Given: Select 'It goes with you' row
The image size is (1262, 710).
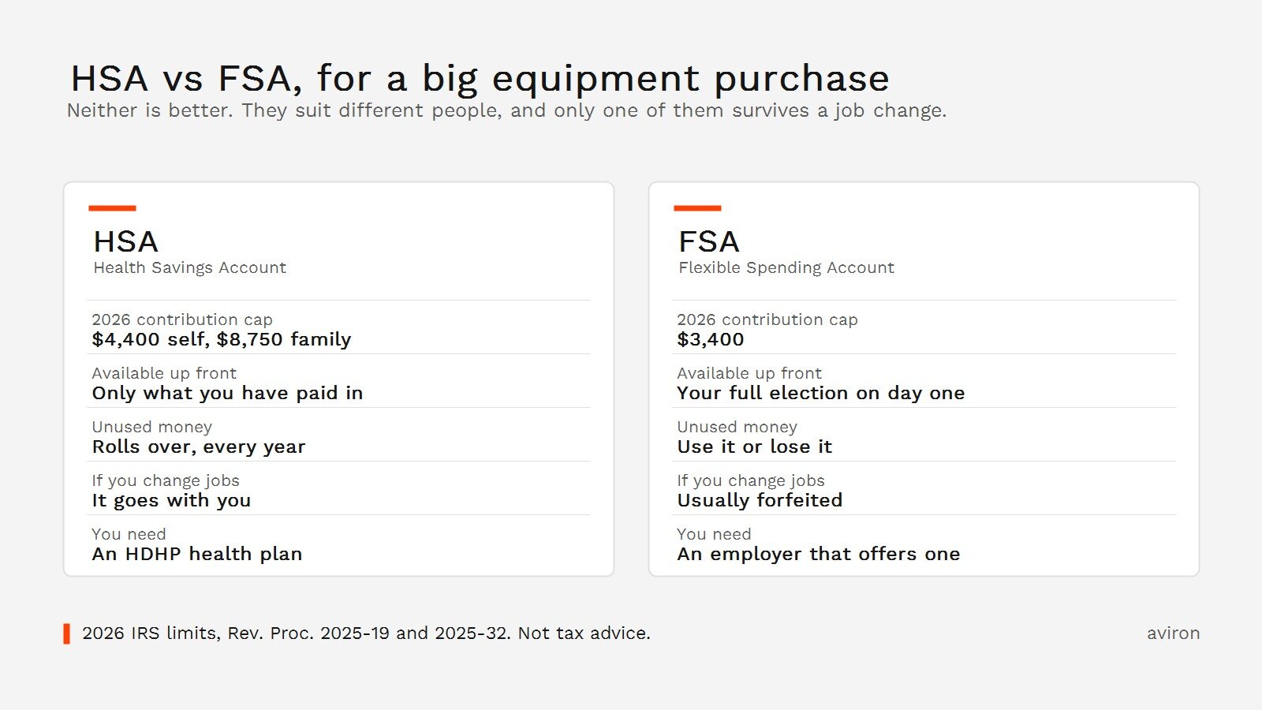Looking at the screenshot, I should pos(338,490).
